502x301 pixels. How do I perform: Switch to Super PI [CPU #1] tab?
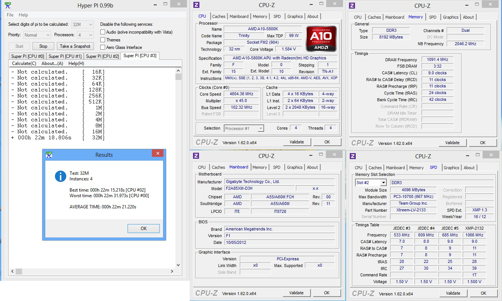[x=65, y=56]
